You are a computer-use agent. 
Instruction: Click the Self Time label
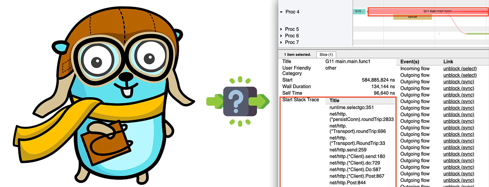(x=292, y=93)
